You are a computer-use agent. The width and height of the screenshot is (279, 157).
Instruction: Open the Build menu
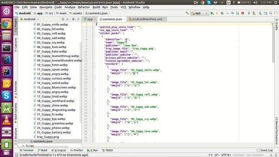(x=96, y=7)
